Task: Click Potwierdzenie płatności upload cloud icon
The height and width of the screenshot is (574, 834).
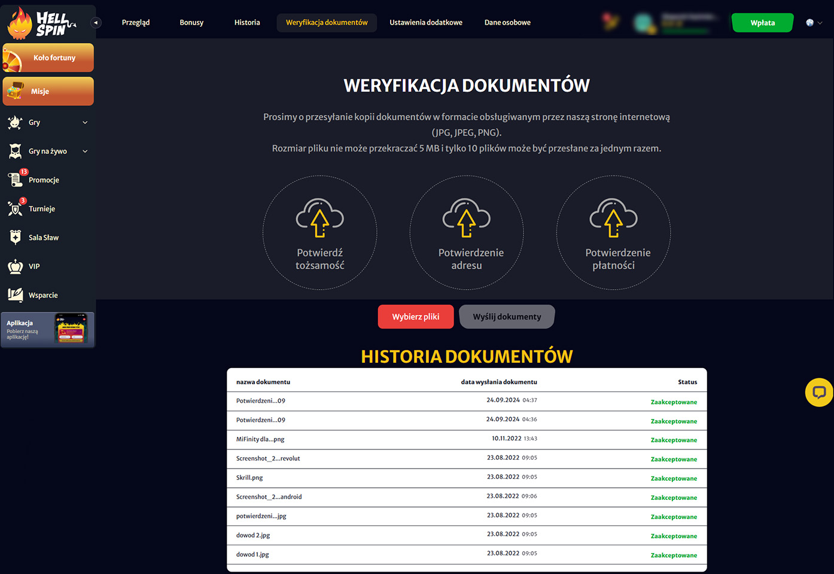Action: point(613,218)
